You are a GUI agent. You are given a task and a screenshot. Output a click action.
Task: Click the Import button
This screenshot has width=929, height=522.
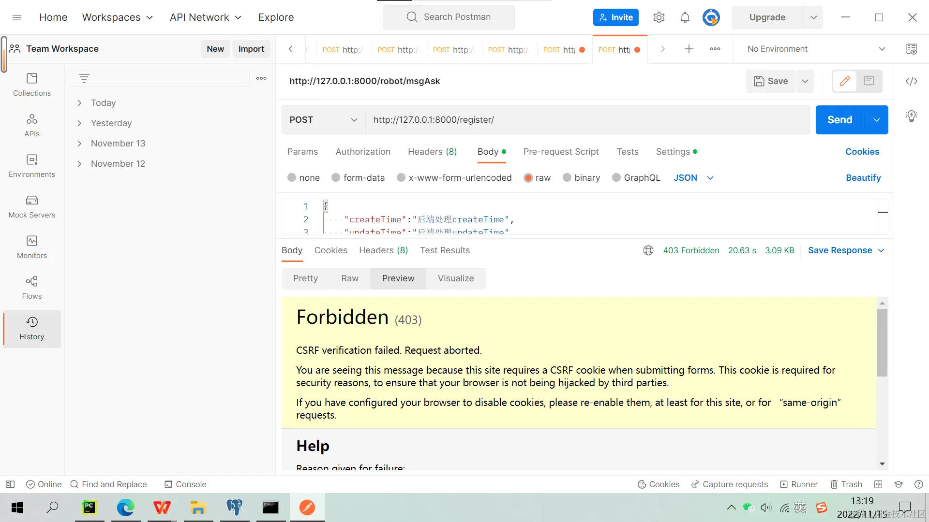(251, 49)
